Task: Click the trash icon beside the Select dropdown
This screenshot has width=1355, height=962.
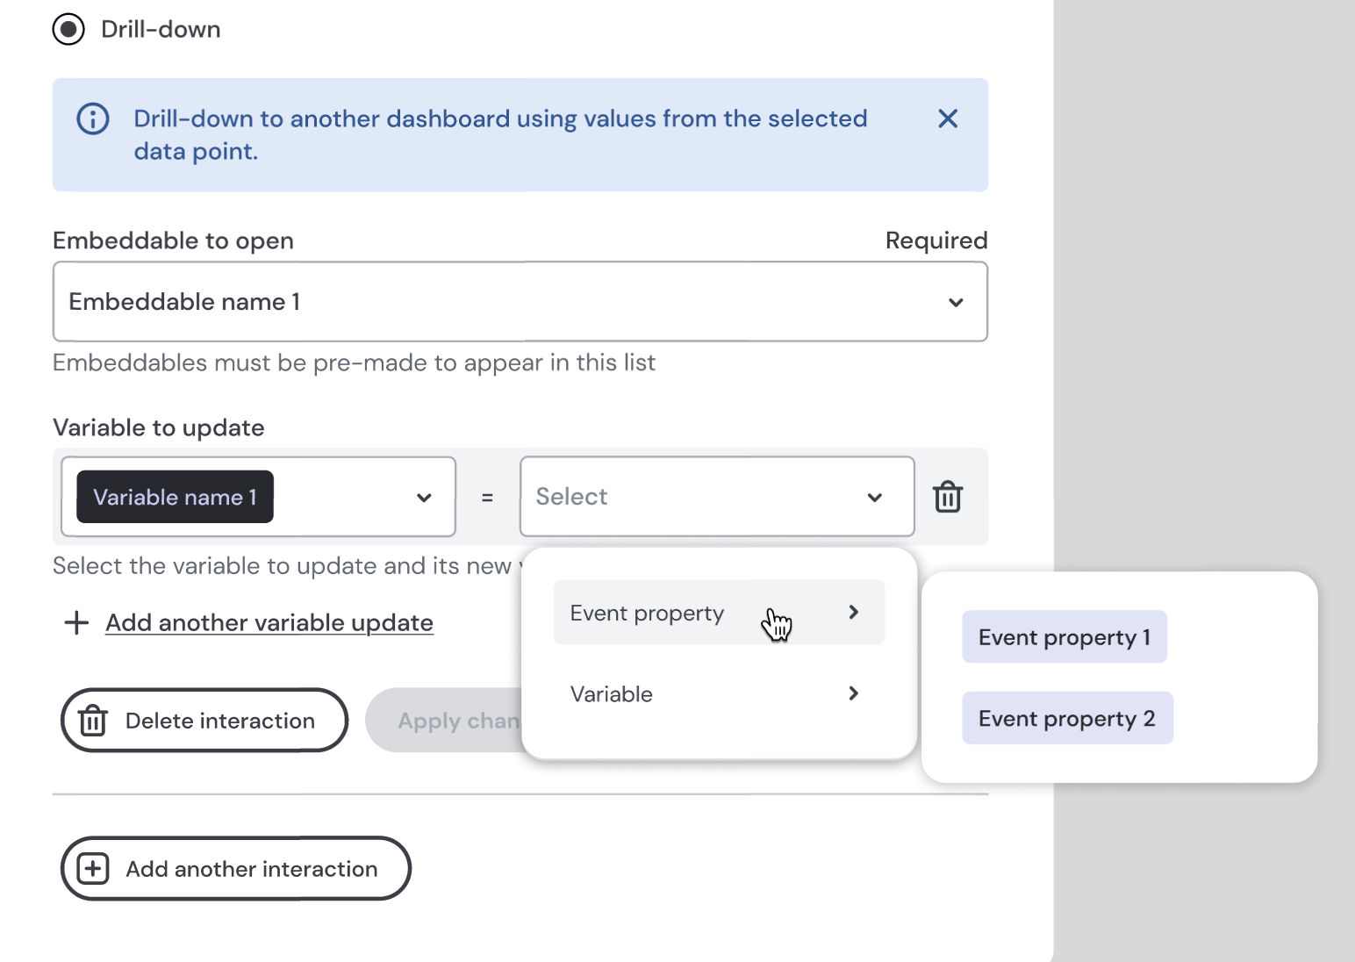Action: pos(948,497)
